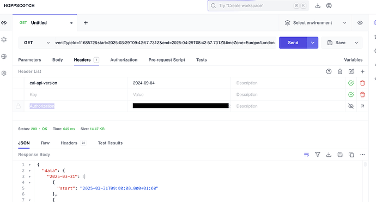Toggle visibility of masked Authorization value
This screenshot has width=376, height=202.
[x=351, y=106]
